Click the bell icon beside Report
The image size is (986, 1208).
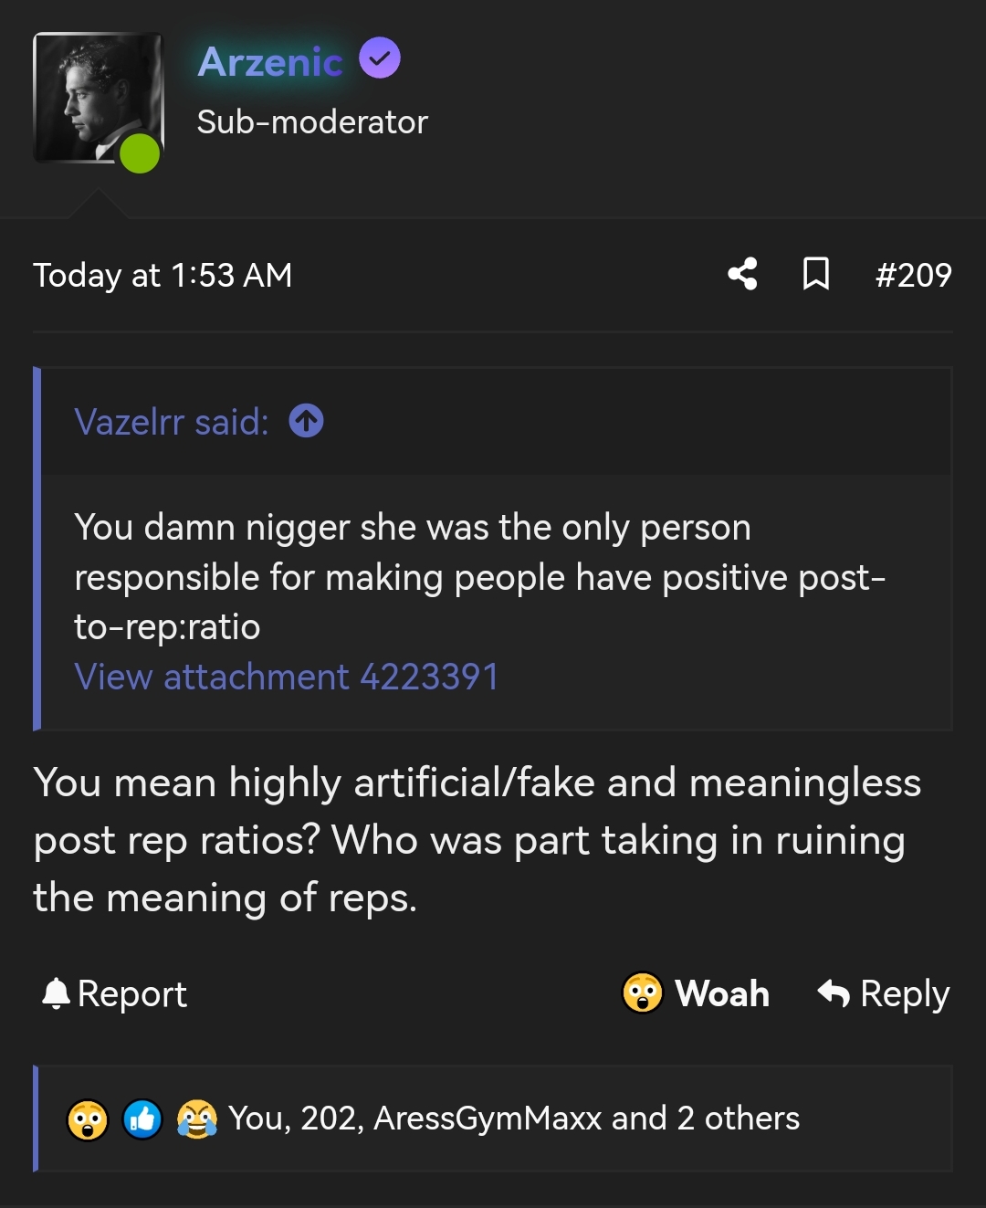click(56, 993)
